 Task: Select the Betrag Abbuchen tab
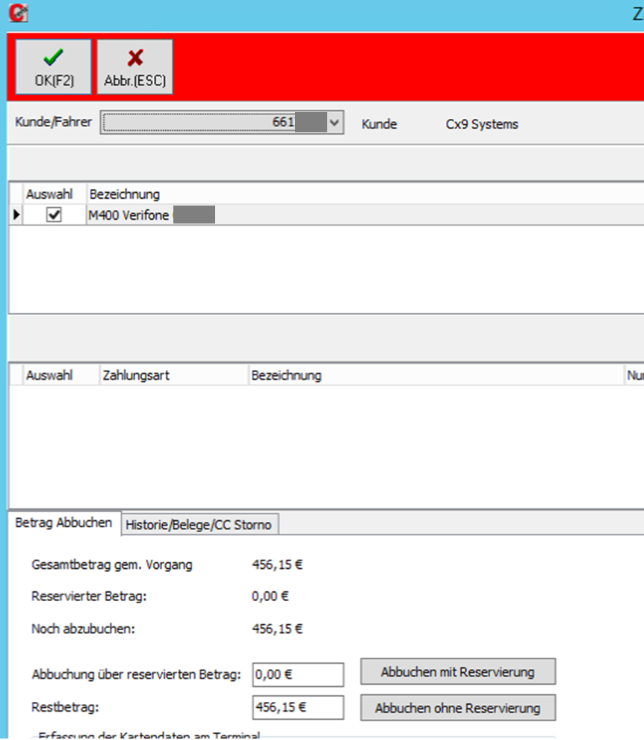[64, 523]
